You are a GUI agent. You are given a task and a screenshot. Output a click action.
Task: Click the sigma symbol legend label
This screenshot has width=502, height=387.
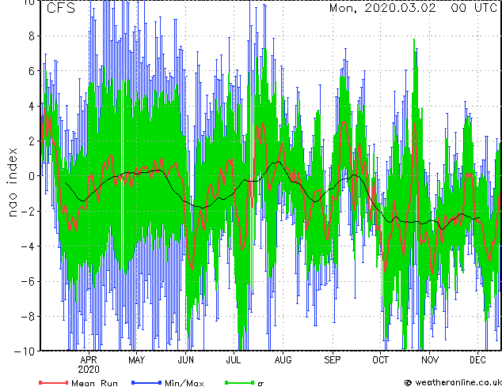[261, 384]
